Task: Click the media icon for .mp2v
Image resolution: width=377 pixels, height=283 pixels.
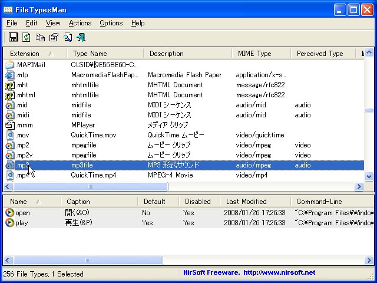Action: 9,155
